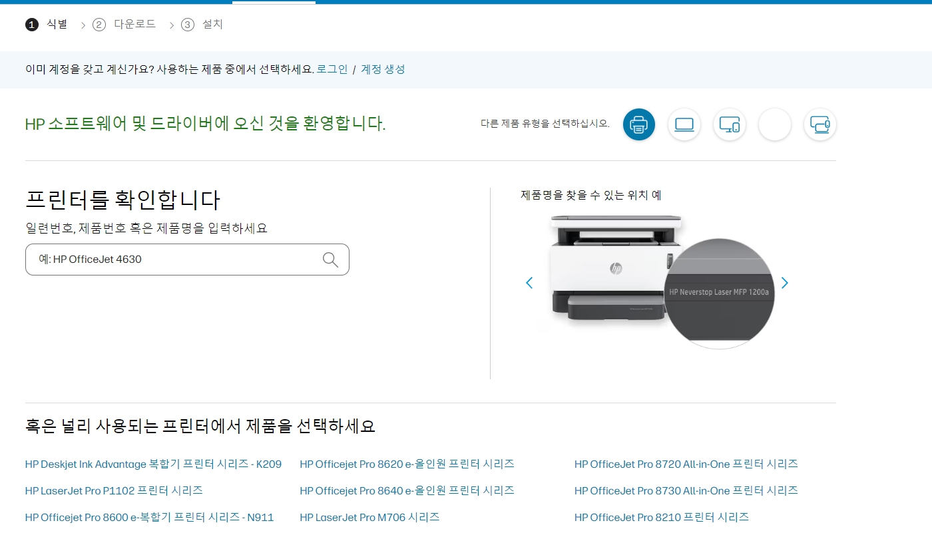Expand the step 2 다운로드 indicator
The image size is (932, 533).
pyautogui.click(x=99, y=24)
